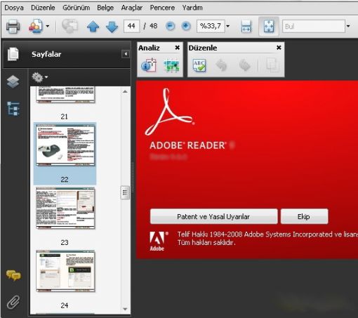Click the thumbnail scrollbar handle
Viewport: 358px width, 318px height.
click(125, 192)
